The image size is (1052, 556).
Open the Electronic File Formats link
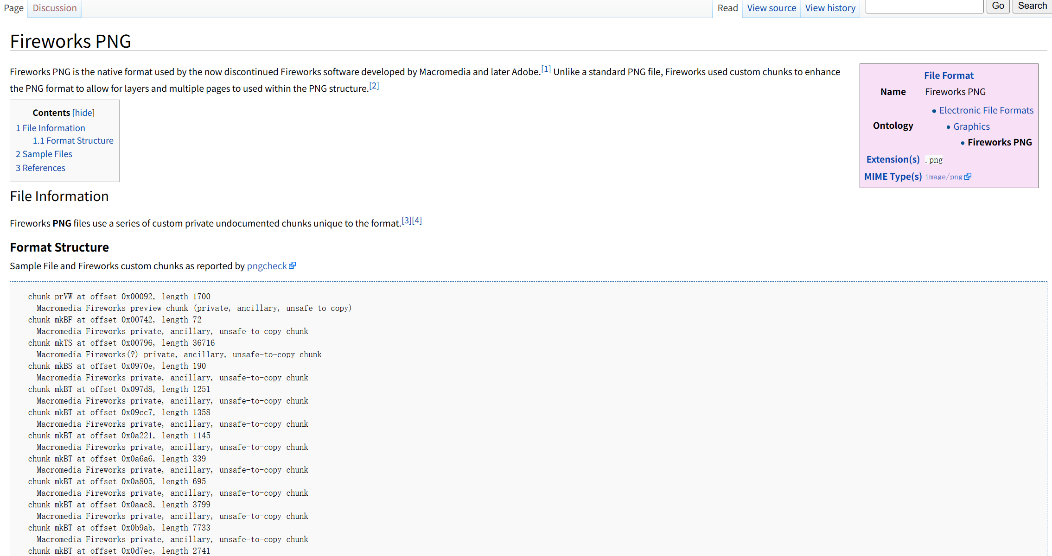coord(986,110)
